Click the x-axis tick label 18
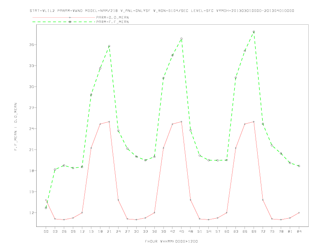Screen dimensions: 326x252 pyautogui.click(x=100, y=231)
